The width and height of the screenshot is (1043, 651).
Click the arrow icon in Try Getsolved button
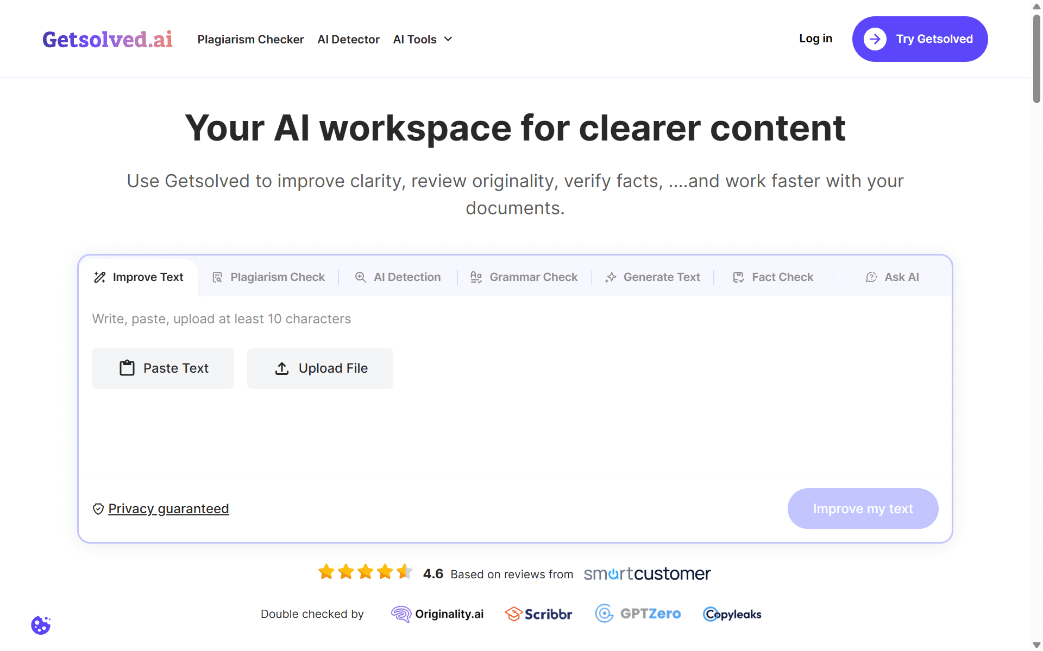point(875,39)
